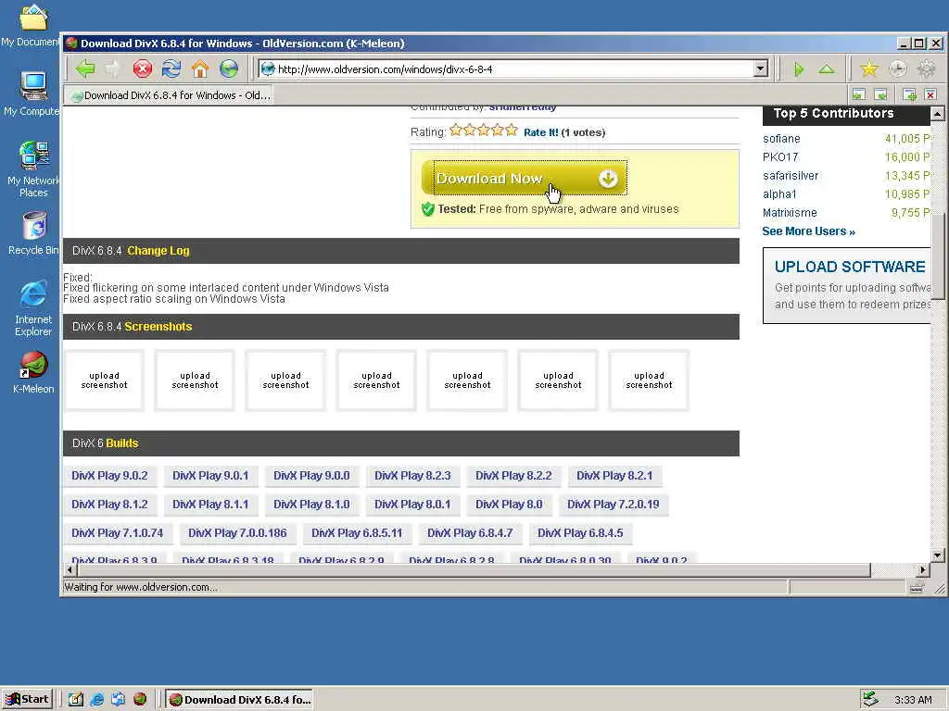Image resolution: width=949 pixels, height=711 pixels.
Task: Click the five-star rating
Action: tap(484, 131)
